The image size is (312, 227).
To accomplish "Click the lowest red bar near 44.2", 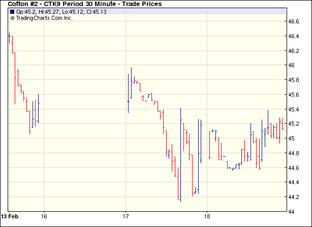I will tap(179, 183).
